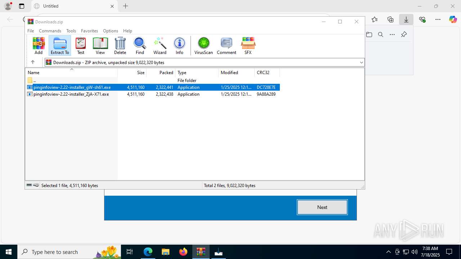Click the Add toolbar icon
The height and width of the screenshot is (259, 461).
39,46
